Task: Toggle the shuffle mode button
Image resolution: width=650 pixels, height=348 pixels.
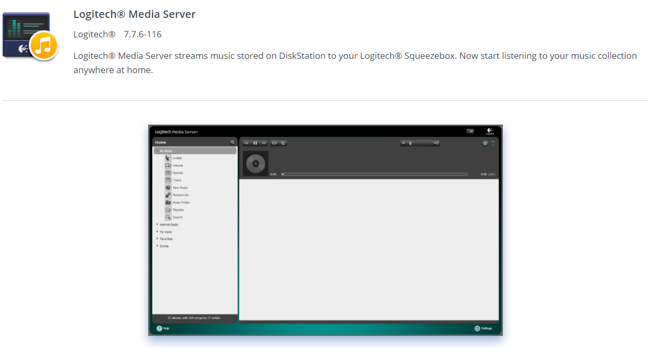Action: (x=283, y=143)
